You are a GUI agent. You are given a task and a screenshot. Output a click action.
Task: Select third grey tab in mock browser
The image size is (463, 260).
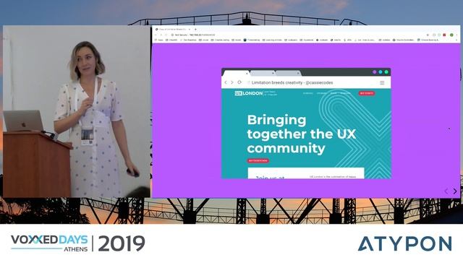click(288, 73)
